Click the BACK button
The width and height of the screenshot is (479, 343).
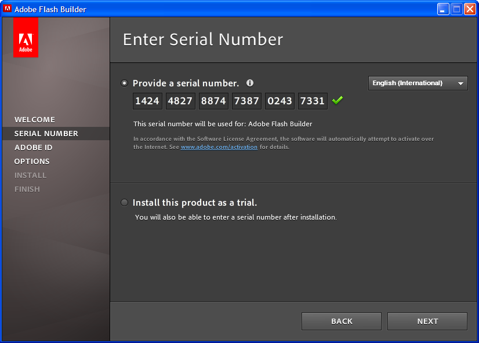click(342, 321)
